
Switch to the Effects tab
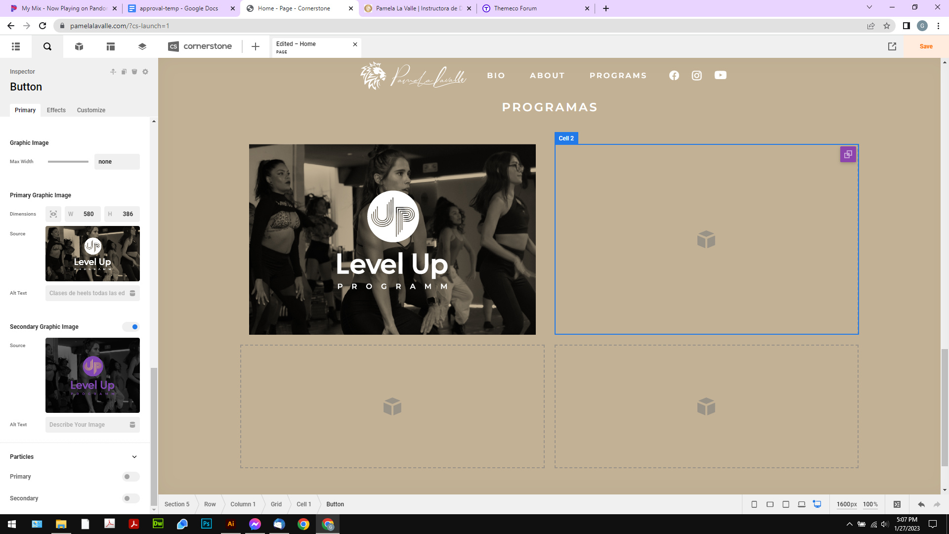[56, 110]
